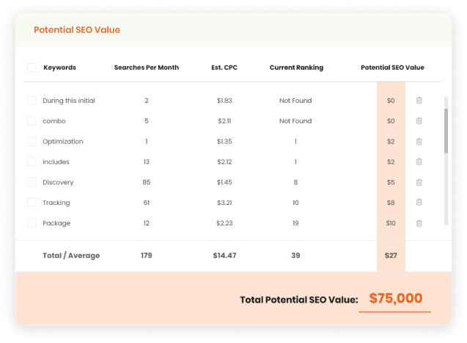The image size is (467, 343).
Task: Click the $75,000 total SEO value field
Action: 395,299
